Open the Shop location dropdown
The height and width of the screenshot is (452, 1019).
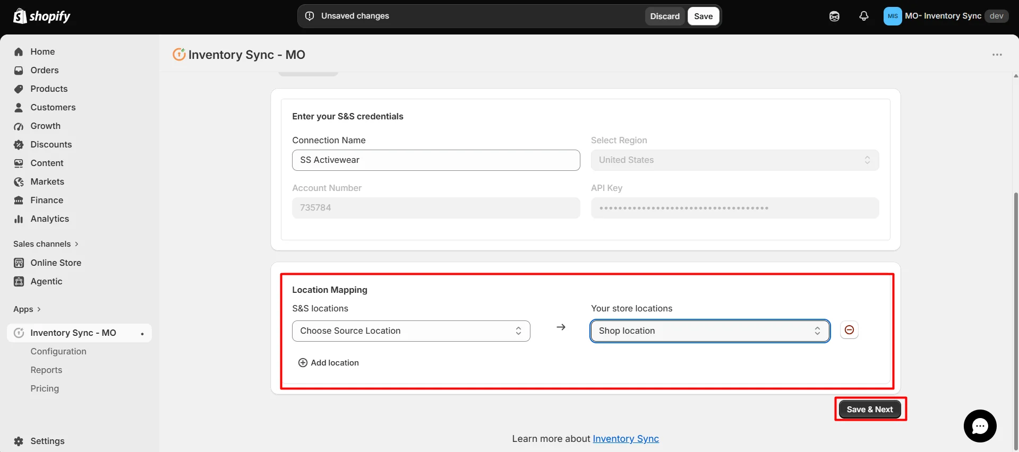pos(710,331)
